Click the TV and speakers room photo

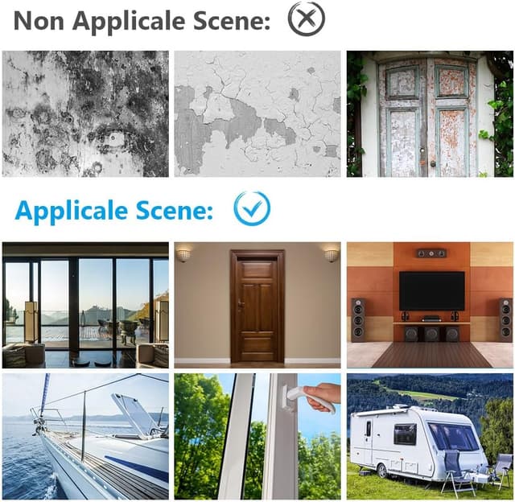430,305
